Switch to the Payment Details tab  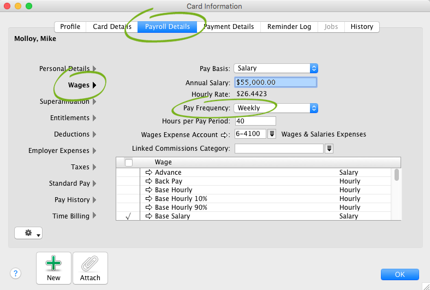pos(229,27)
